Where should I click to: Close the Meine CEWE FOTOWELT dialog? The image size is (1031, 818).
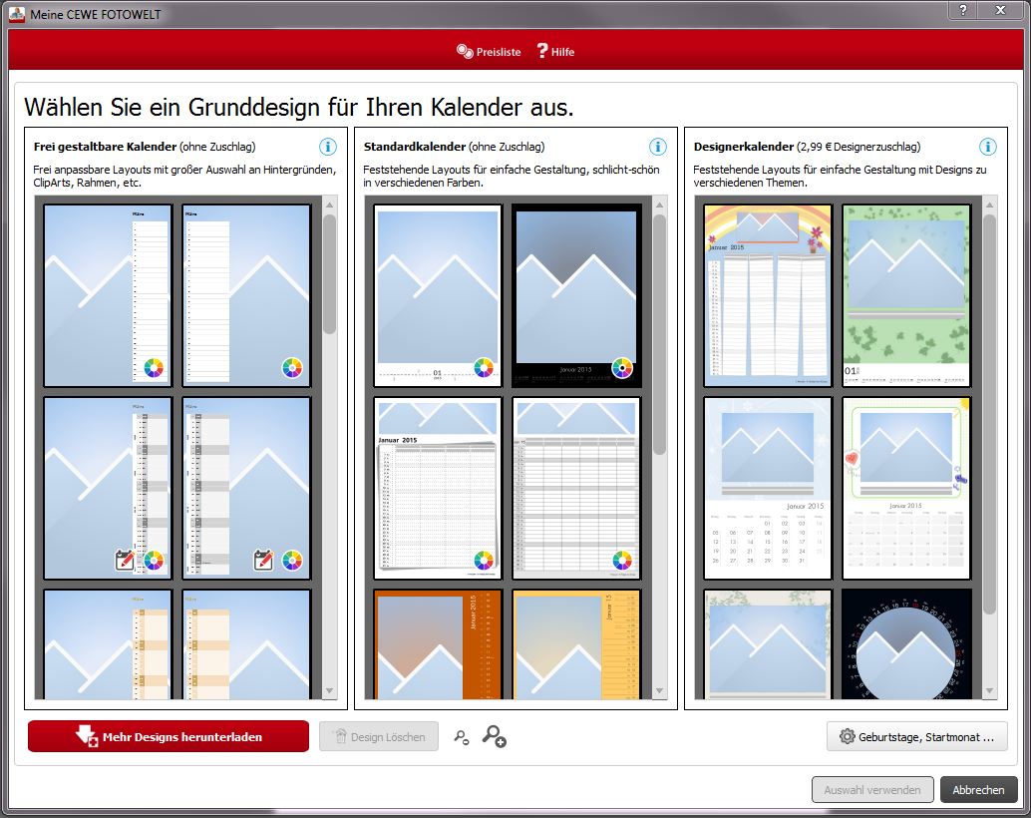coord(1001,10)
